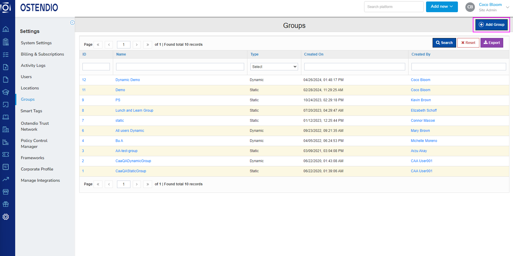
Task: Collapse the Settings side panel
Action: click(72, 23)
